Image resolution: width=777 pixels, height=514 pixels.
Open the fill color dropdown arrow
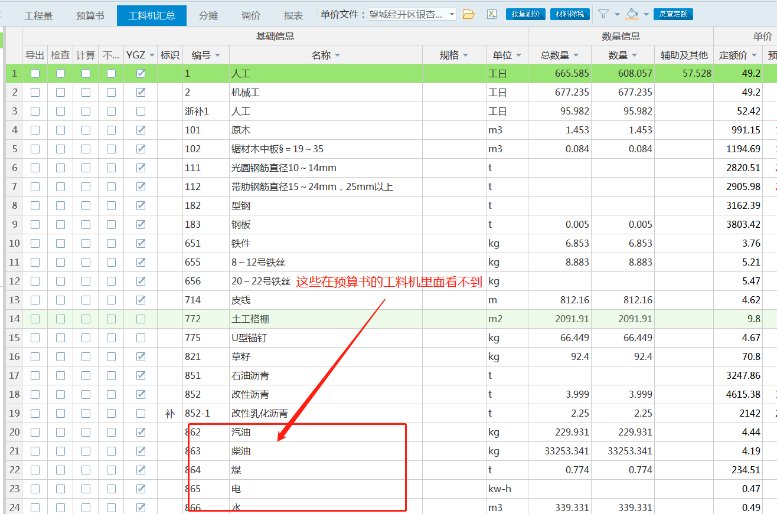646,14
